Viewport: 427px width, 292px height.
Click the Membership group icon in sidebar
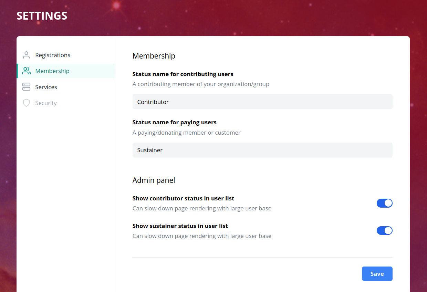pos(26,71)
